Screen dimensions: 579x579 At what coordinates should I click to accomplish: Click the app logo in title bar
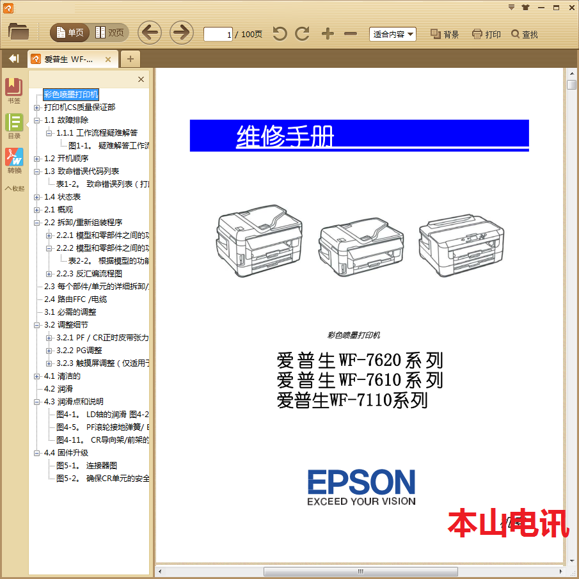click(x=8, y=8)
